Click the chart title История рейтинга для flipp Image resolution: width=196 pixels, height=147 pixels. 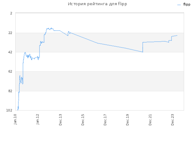pyautogui.click(x=97, y=4)
